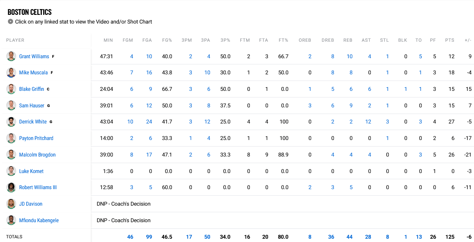Image resolution: width=474 pixels, height=242 pixels.
Task: Click Blake Griffin's 3 made three-pointers
Action: (x=190, y=89)
